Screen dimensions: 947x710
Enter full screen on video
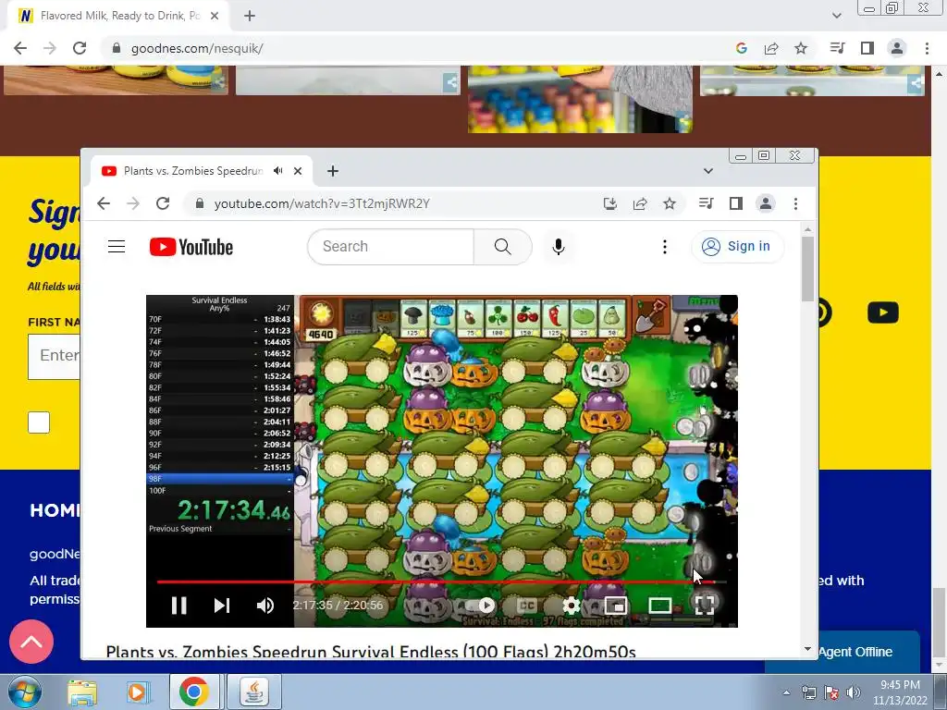(704, 605)
